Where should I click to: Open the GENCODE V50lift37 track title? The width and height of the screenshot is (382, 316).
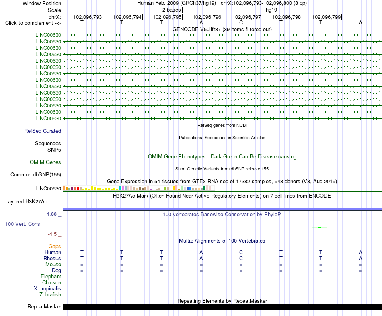pos(222,29)
